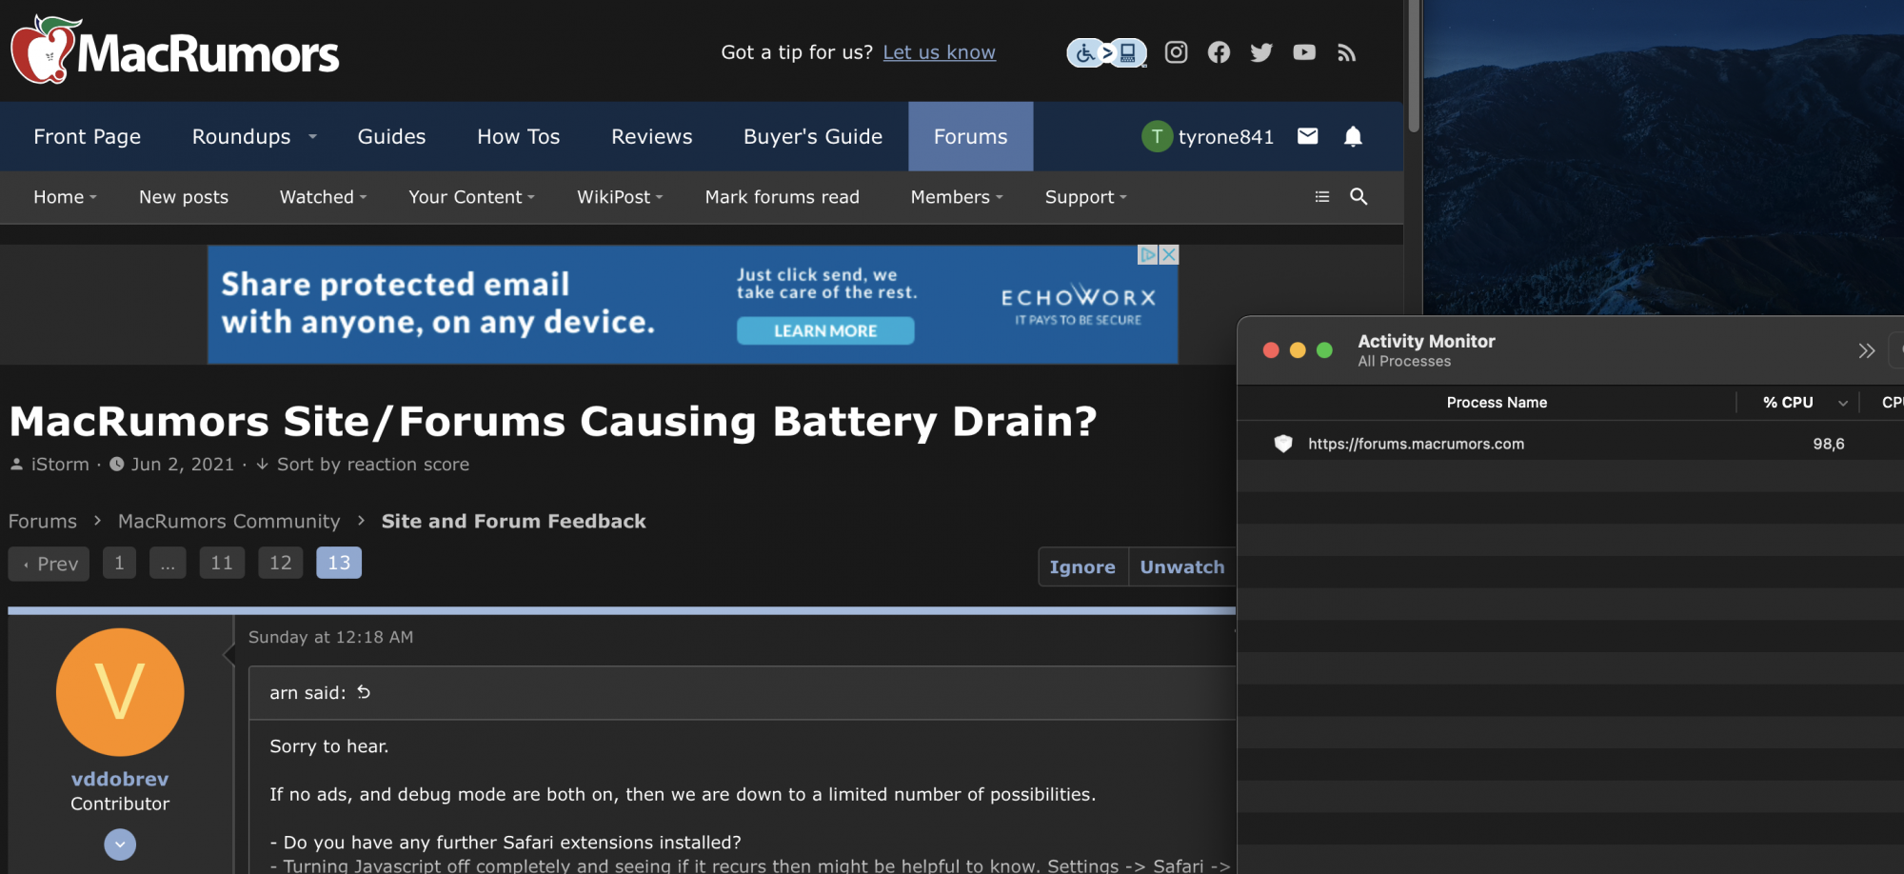Screen dimensions: 1904x874
Task: Click the Unwatch thread button
Action: pyautogui.click(x=1182, y=566)
